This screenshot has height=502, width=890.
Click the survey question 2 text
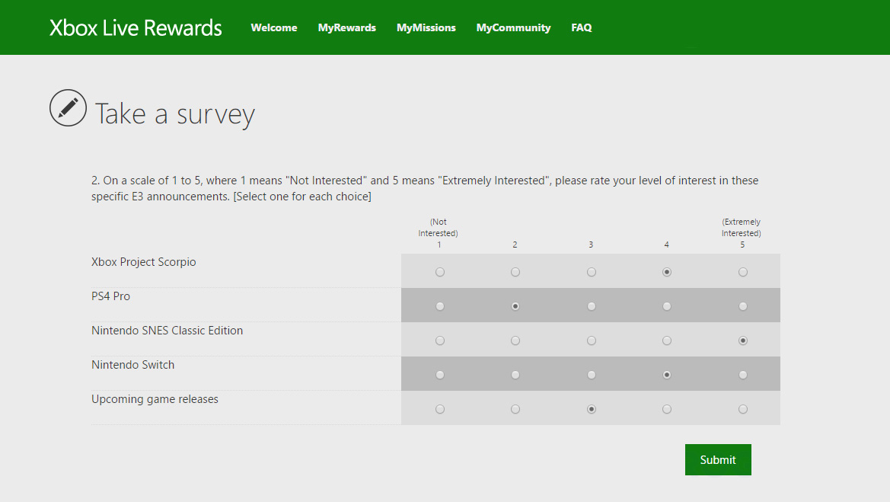(x=425, y=188)
